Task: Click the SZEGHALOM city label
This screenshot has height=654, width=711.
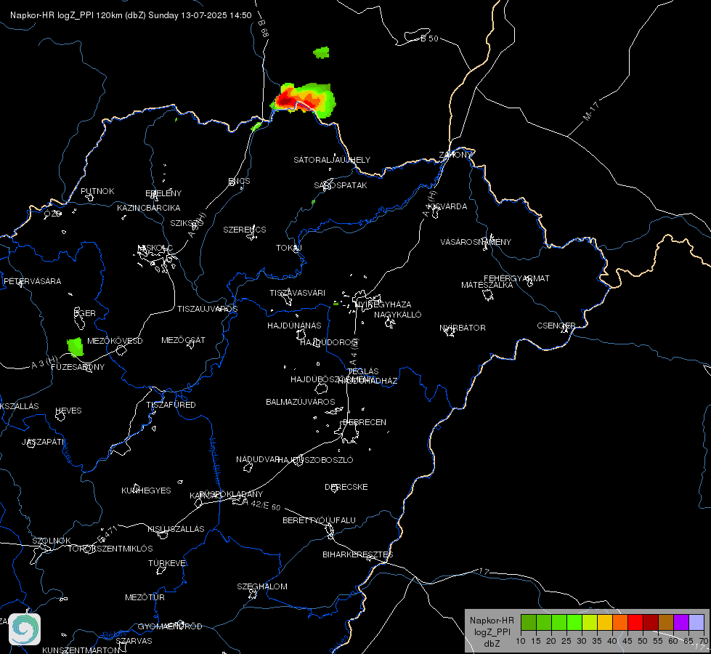Action: pyautogui.click(x=262, y=586)
